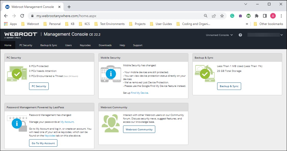Viewport: 287px width, 151px height.
Task: Open the Downloads tab
Action: tap(105, 45)
